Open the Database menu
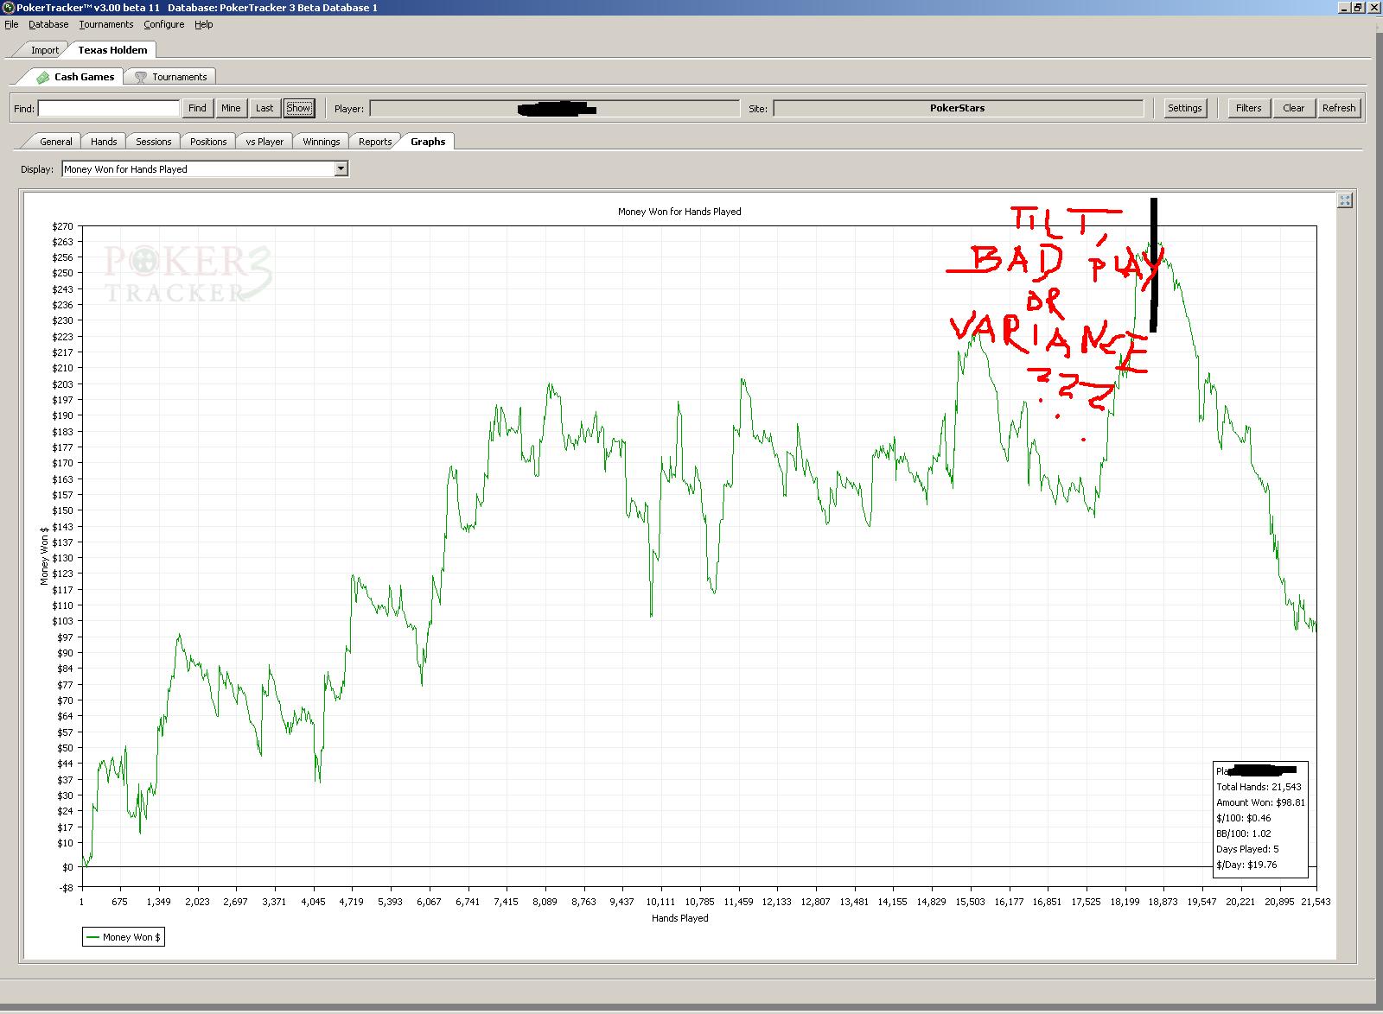The width and height of the screenshot is (1383, 1014). (x=48, y=24)
